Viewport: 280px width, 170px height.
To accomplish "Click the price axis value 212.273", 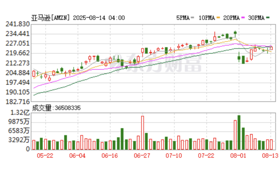I will tap(17, 63).
